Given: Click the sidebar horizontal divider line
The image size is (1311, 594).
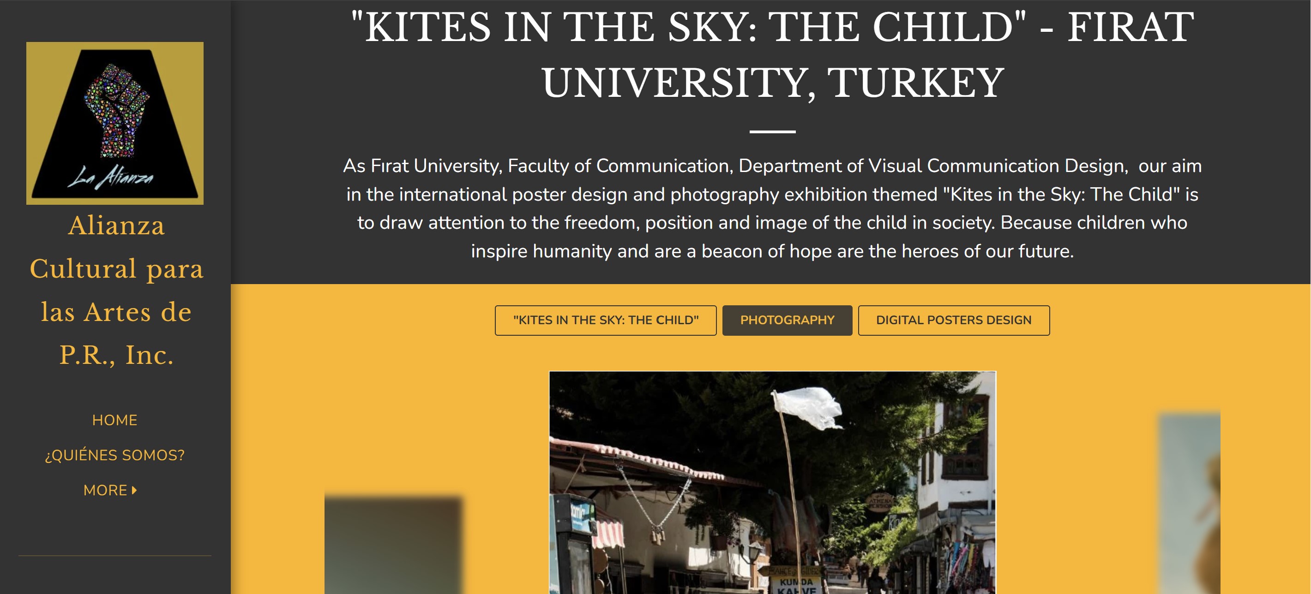Looking at the screenshot, I should (x=114, y=556).
